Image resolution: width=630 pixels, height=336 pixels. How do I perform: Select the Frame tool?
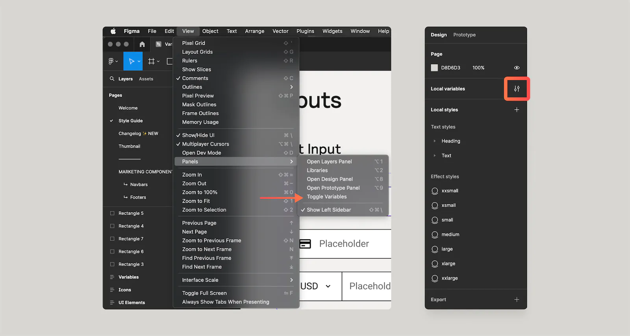click(x=151, y=61)
